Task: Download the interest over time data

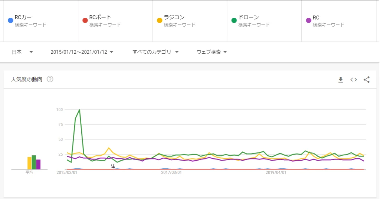Action: click(341, 80)
